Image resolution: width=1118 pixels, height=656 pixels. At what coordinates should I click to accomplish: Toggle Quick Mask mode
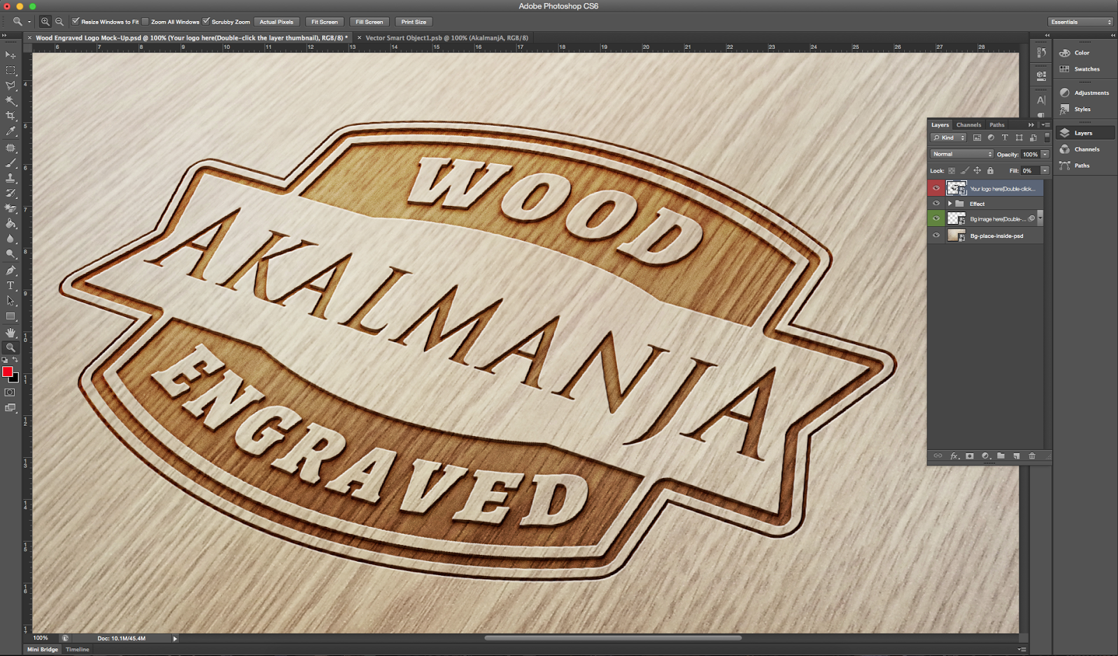[x=10, y=392]
